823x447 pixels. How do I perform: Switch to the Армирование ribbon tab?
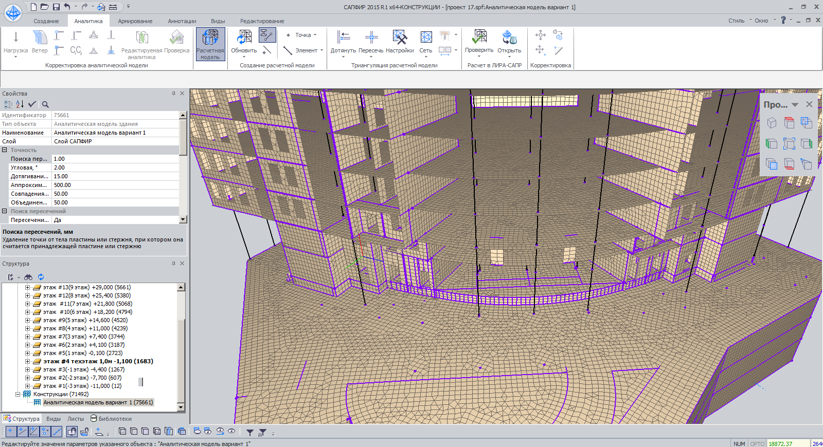135,21
